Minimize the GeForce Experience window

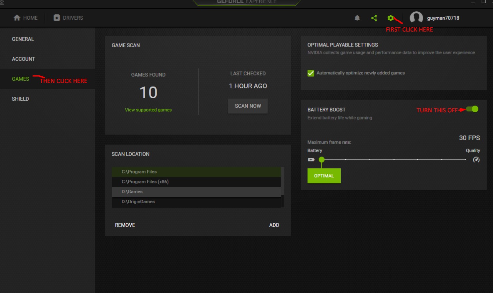[473, 2]
